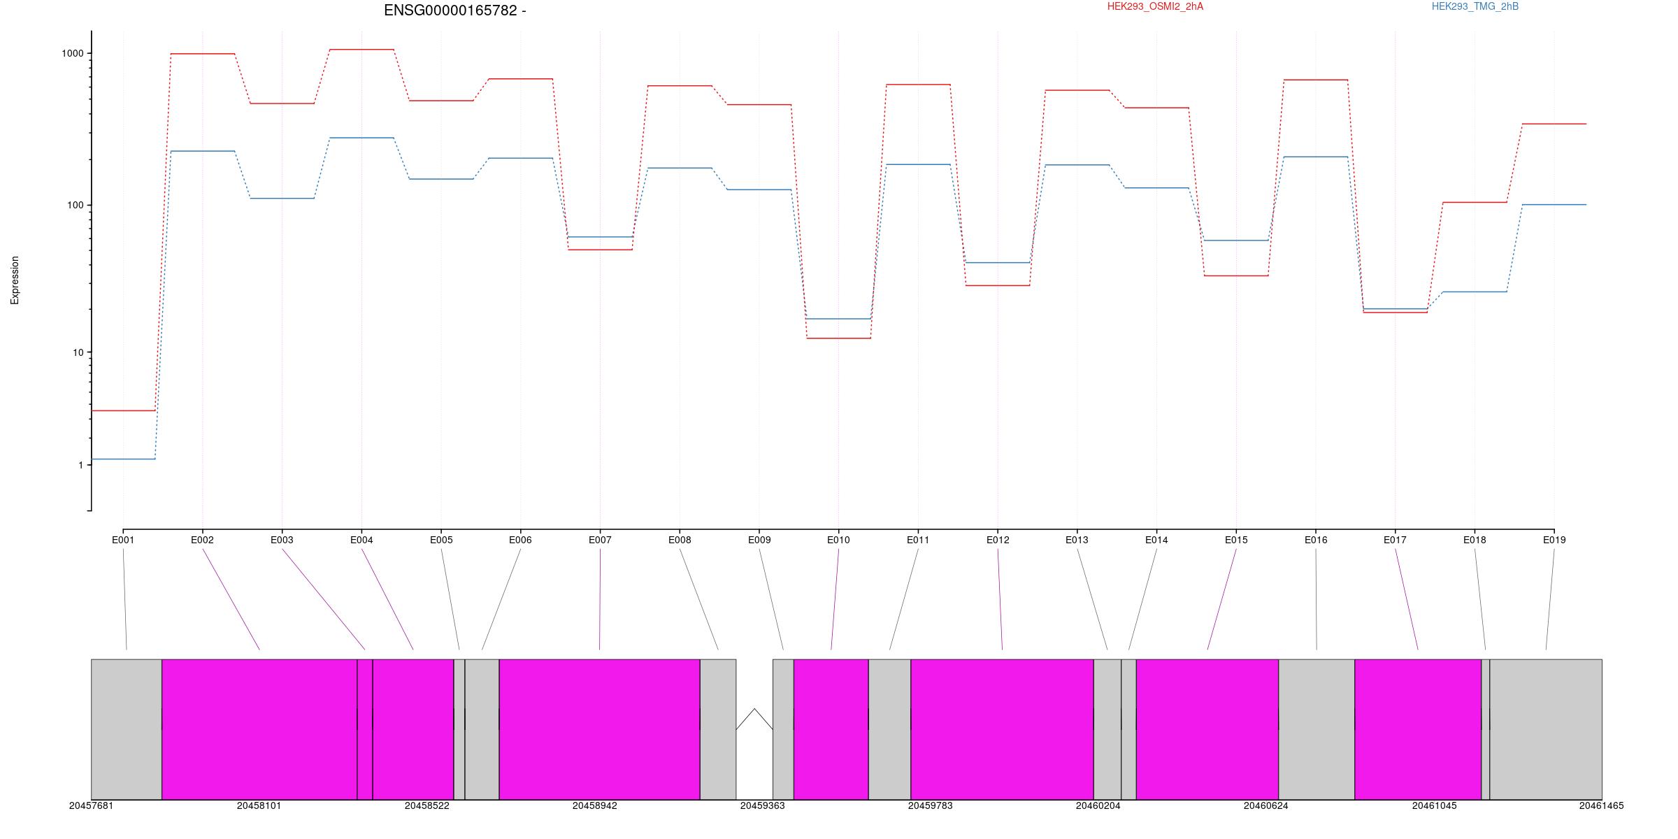Click the 20461045 genomic coordinate
Screen dimensions: 1678x839
click(1435, 806)
